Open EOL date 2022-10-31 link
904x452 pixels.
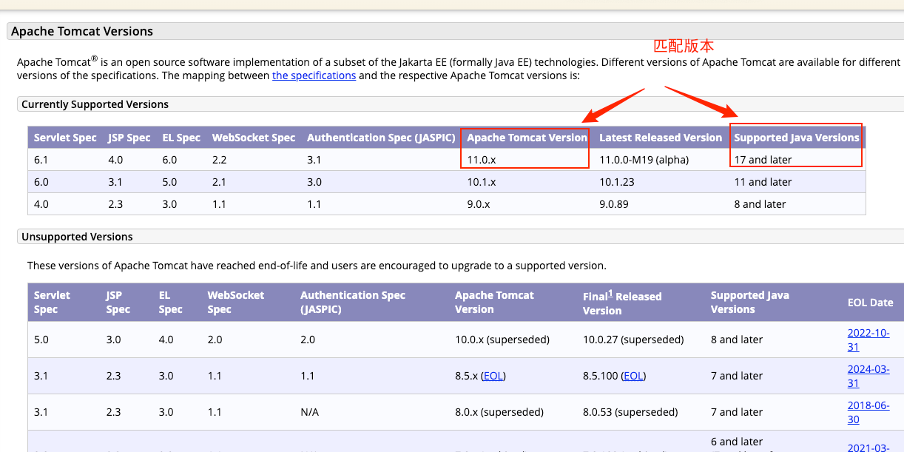point(868,340)
